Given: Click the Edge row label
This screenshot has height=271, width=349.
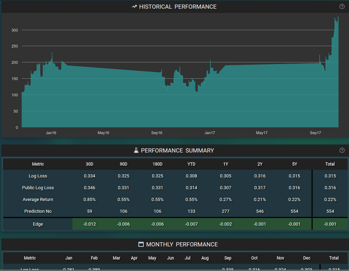Looking at the screenshot, I should point(38,224).
